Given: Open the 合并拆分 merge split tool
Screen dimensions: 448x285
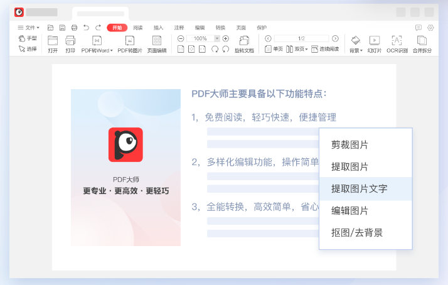Looking at the screenshot, I should 422,45.
